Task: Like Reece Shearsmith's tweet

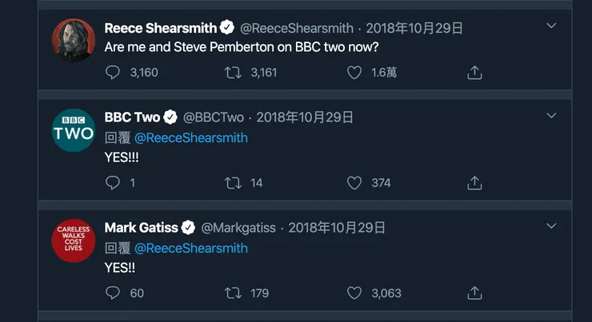Action: (x=354, y=73)
